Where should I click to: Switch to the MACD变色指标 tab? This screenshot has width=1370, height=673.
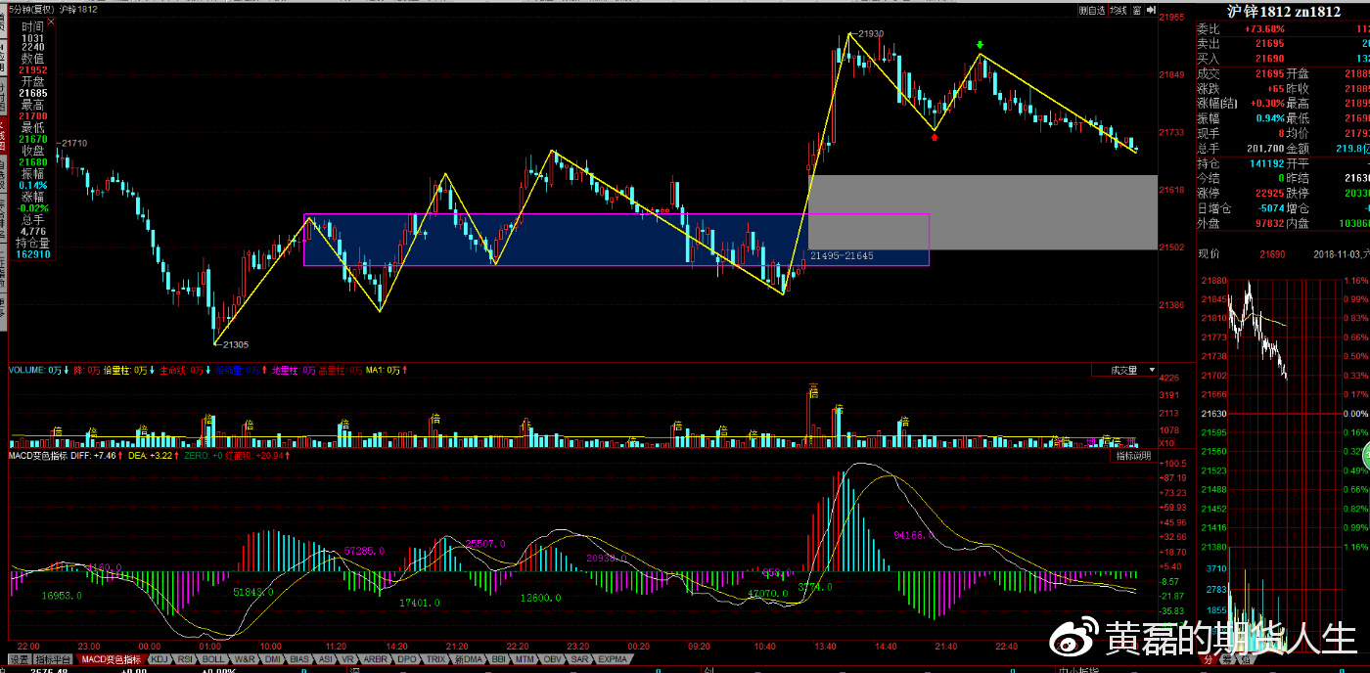point(112,659)
